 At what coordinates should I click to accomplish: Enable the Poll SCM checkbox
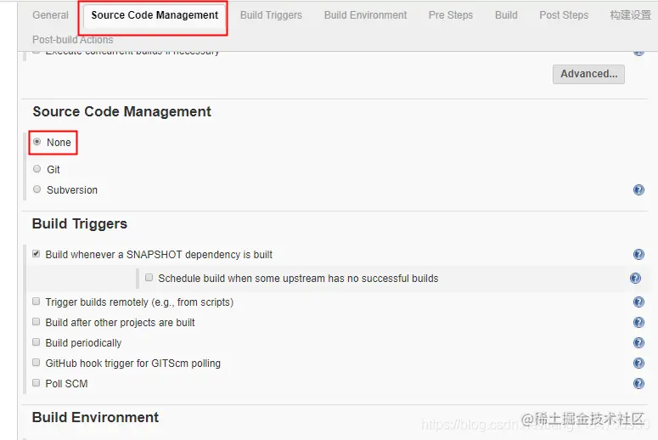(37, 383)
